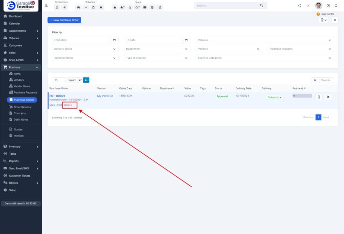Open the add new customer icon
The height and width of the screenshot is (234, 344).
pyautogui.click(x=64, y=7)
